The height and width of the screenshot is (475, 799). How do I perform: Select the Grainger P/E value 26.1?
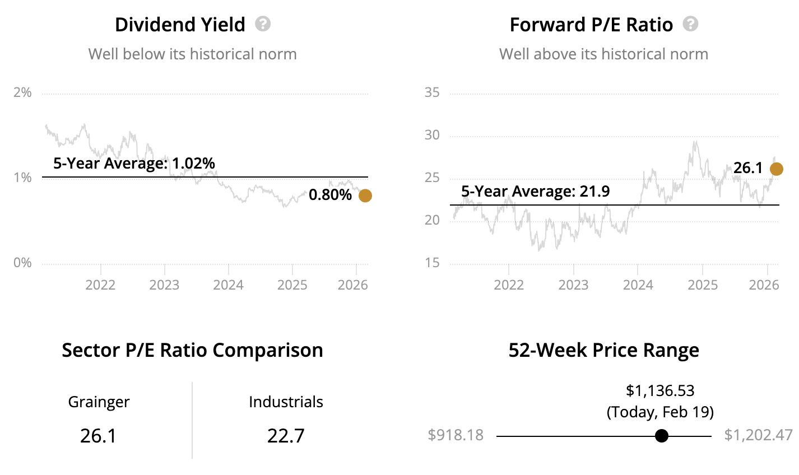99,435
